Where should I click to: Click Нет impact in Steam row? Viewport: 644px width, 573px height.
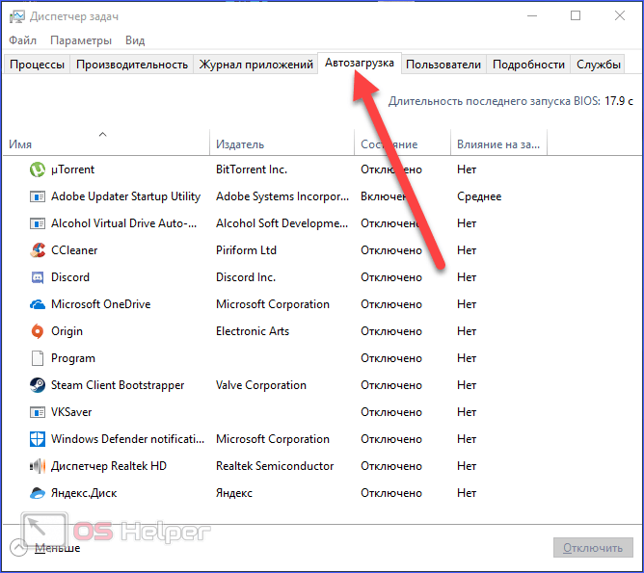point(467,385)
